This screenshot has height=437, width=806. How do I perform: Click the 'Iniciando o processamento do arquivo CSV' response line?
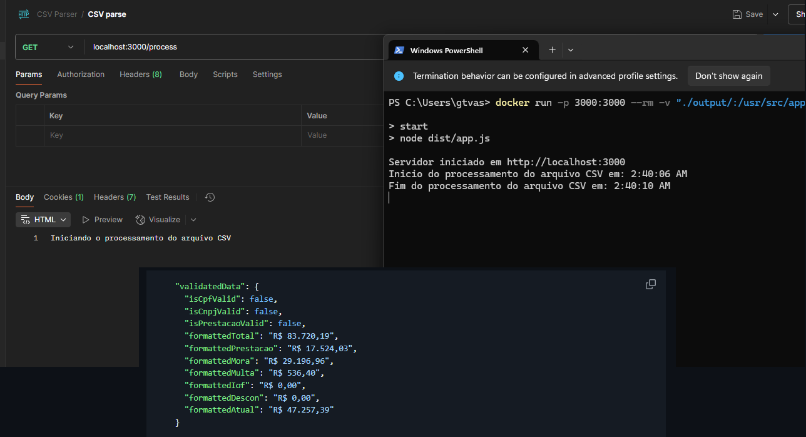coord(141,238)
